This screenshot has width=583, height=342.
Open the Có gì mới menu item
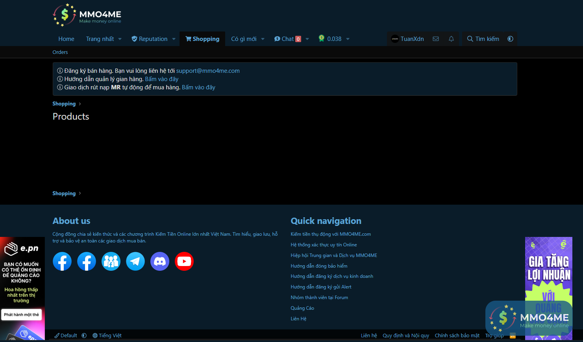pyautogui.click(x=244, y=39)
